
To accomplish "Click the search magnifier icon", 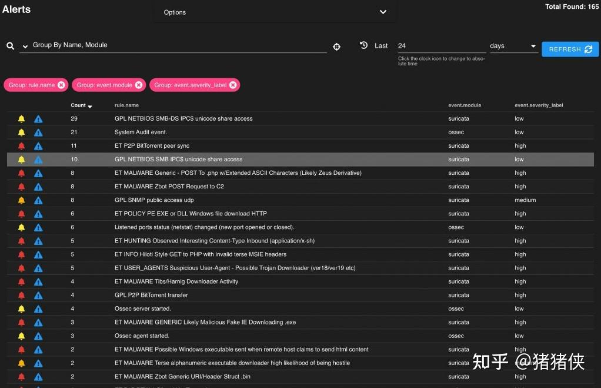I will [x=11, y=46].
